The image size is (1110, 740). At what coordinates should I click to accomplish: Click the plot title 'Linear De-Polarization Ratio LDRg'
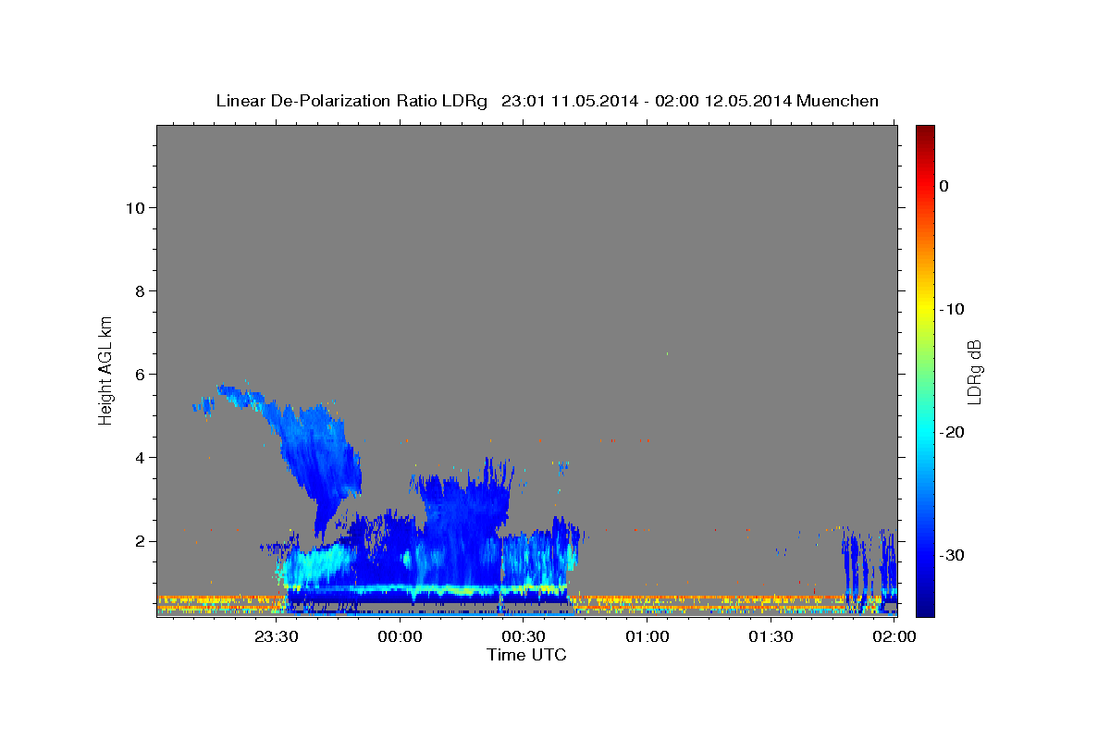[351, 101]
